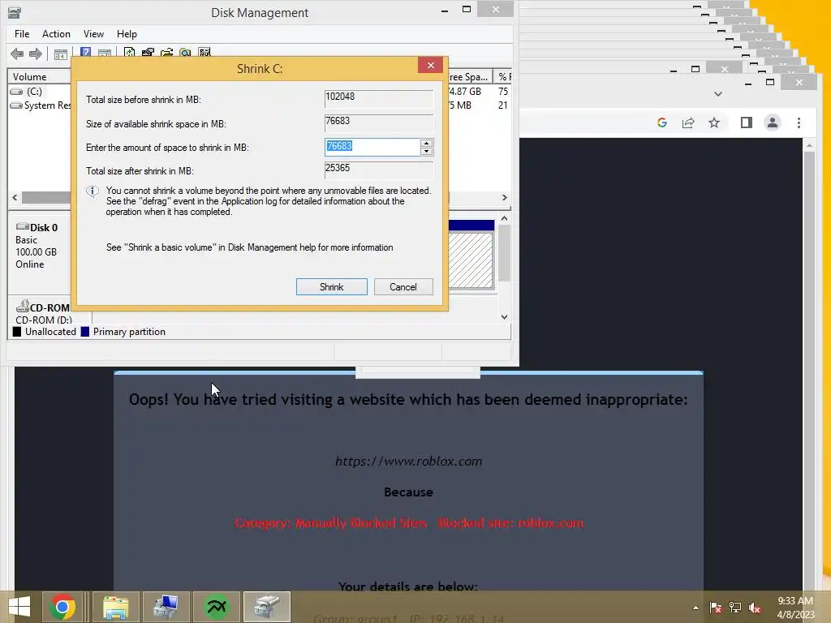Image resolution: width=831 pixels, height=623 pixels.
Task: Increase shrink amount with the up spinner
Action: [426, 143]
